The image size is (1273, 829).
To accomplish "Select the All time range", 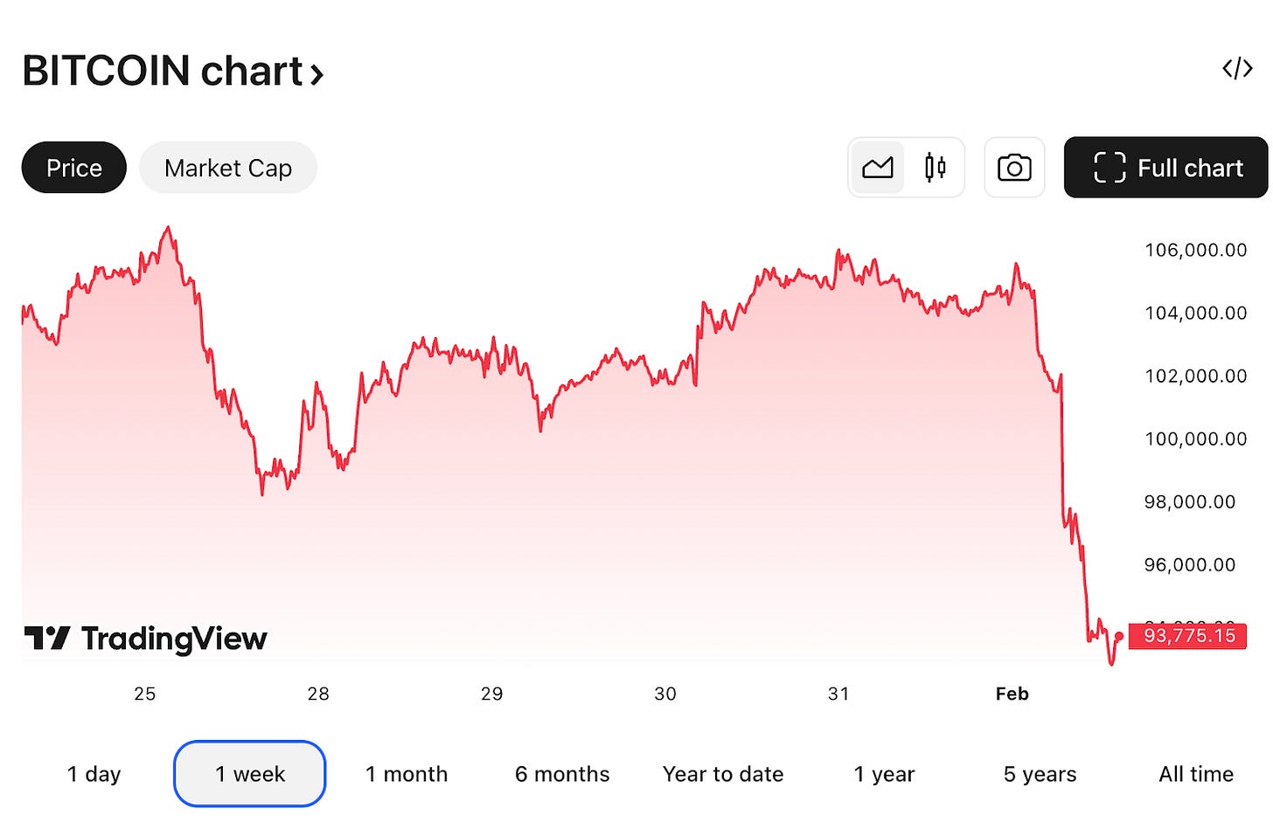I will coord(1196,773).
